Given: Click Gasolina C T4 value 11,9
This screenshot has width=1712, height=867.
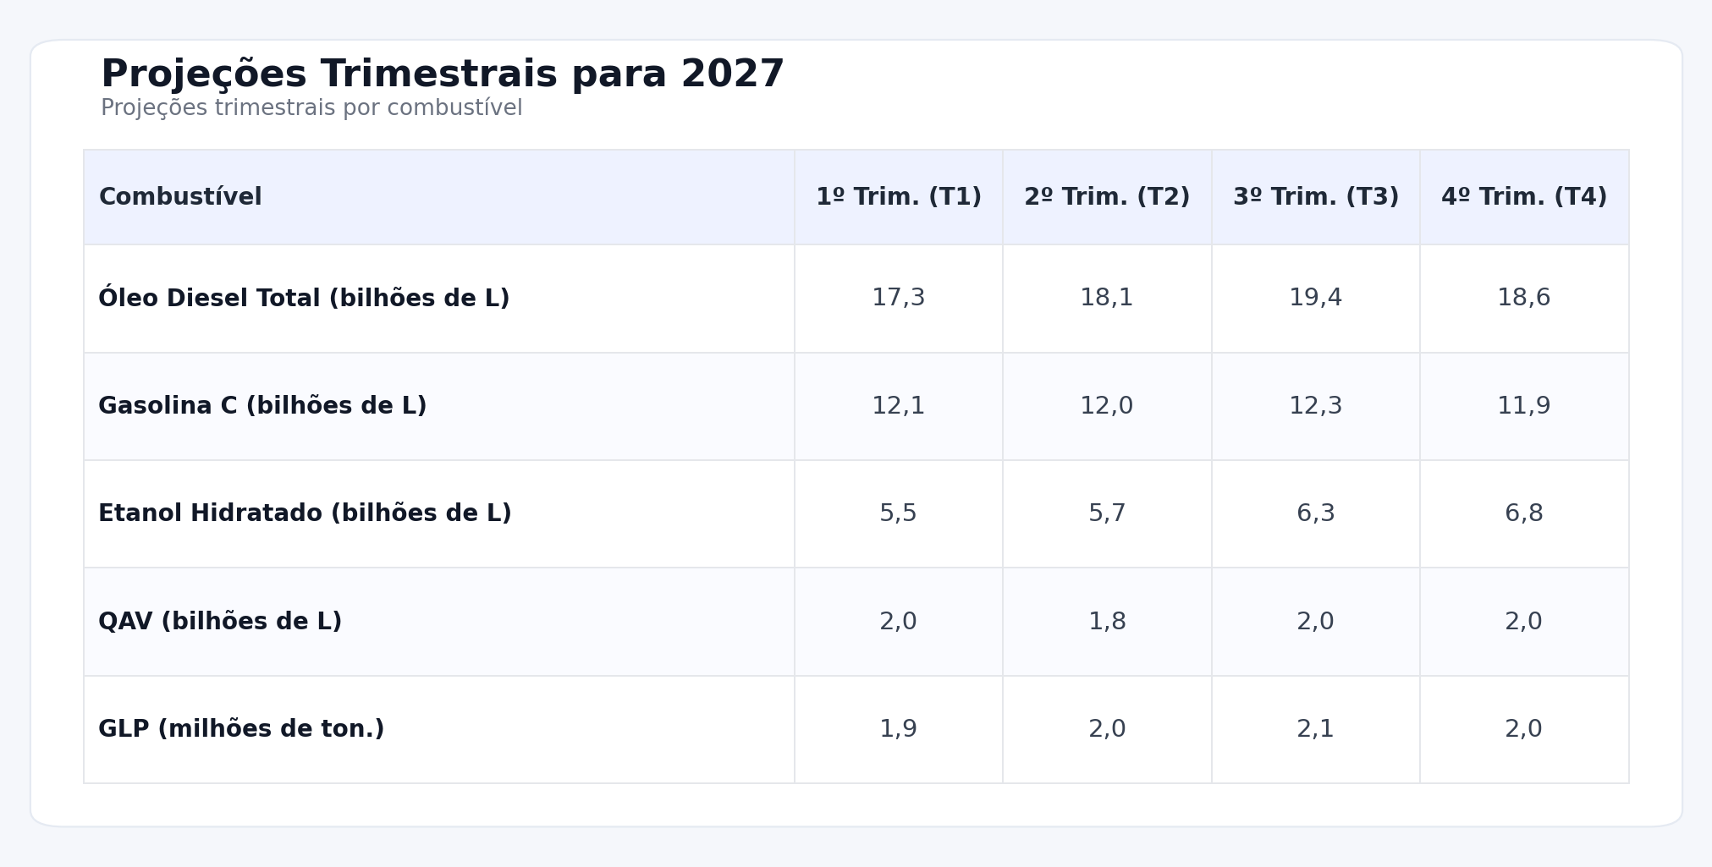Looking at the screenshot, I should click(x=1523, y=406).
